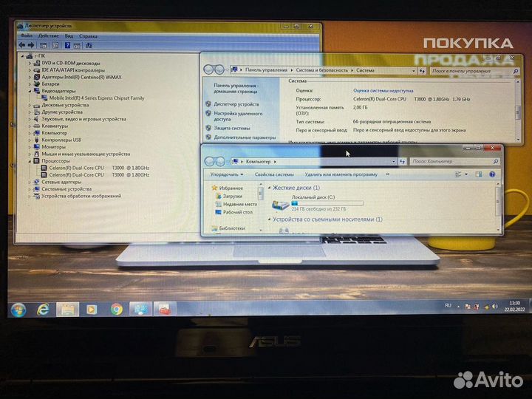Click Диспетчер устройств link in System window
Screen dimensions: 532x399
pyautogui.click(x=236, y=104)
